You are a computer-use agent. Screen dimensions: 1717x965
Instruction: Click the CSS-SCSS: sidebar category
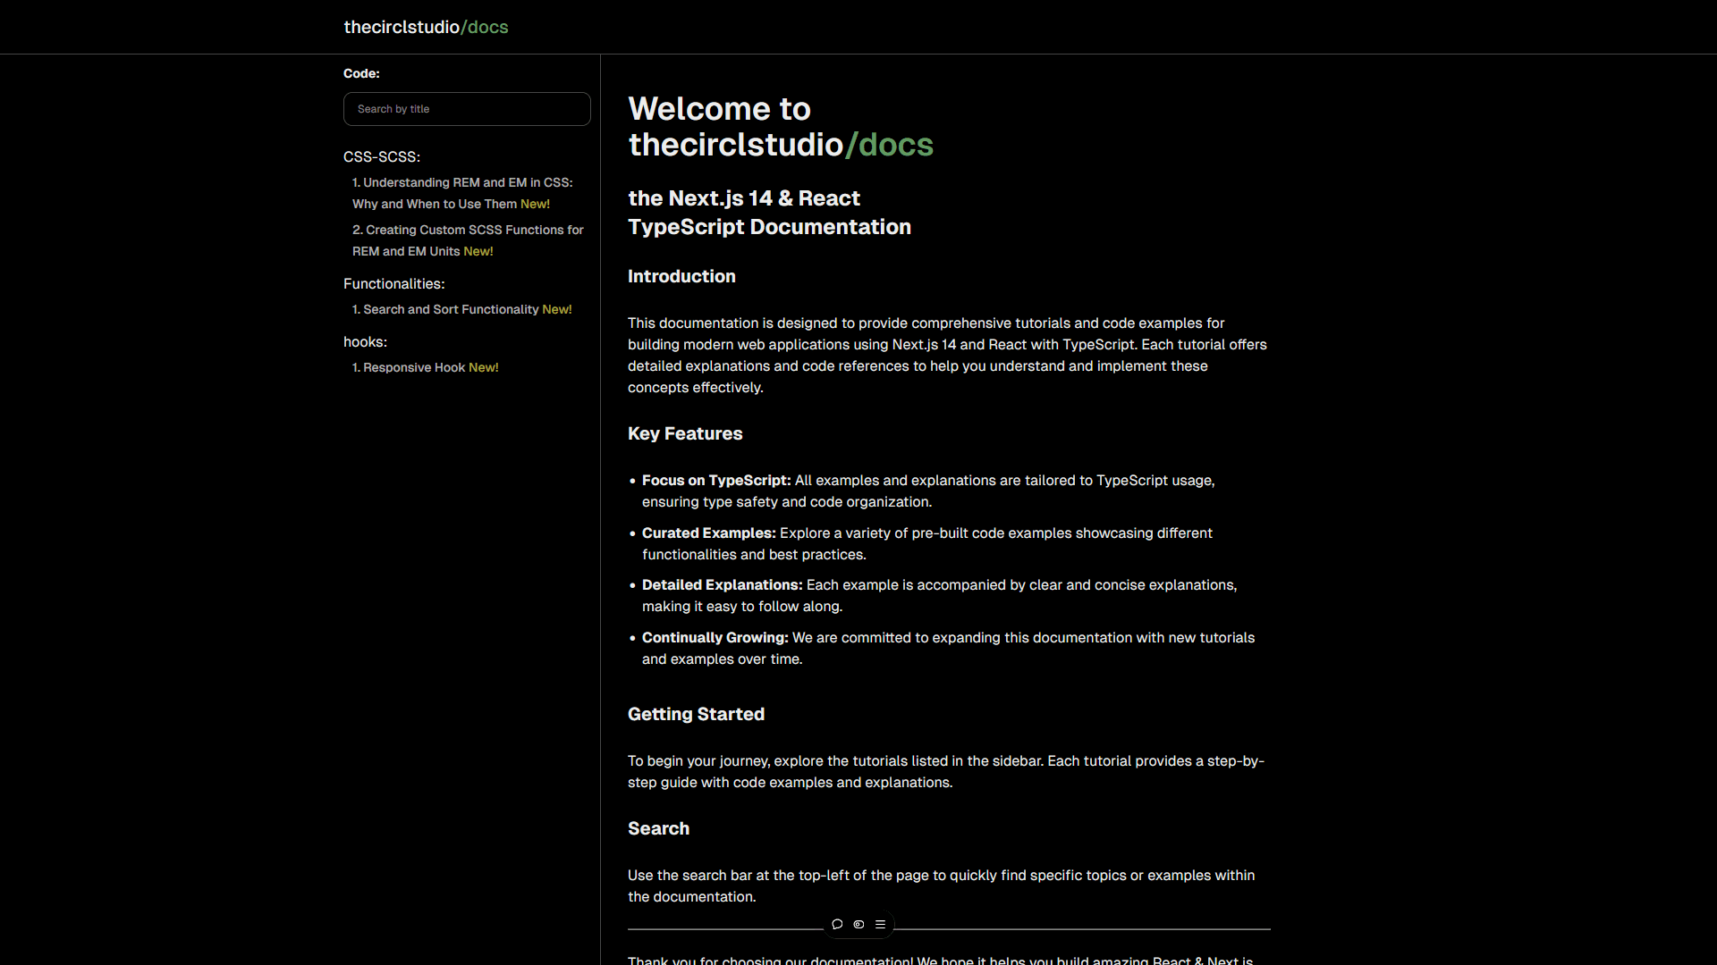point(382,156)
